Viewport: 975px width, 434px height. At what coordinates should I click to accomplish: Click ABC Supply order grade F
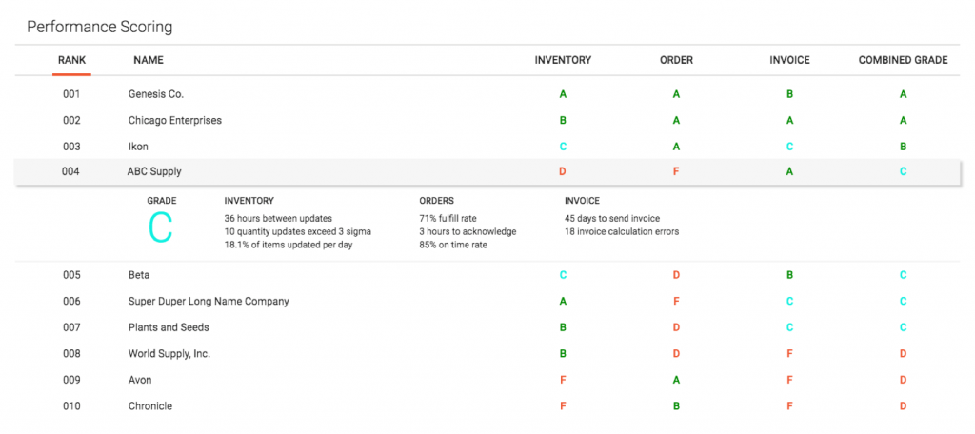pos(676,171)
